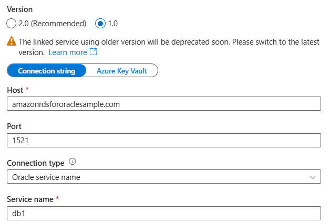Viewport: 330px width, 224px height.
Task: Click the Host field label
Action: (x=15, y=90)
